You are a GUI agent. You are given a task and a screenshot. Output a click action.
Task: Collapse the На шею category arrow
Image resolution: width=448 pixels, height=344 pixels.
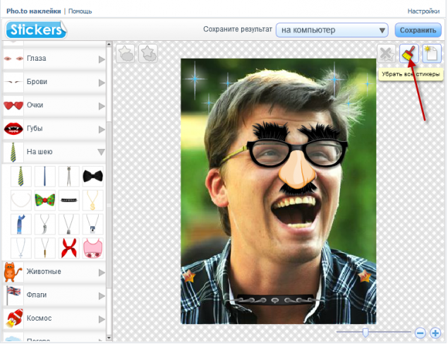tap(101, 152)
